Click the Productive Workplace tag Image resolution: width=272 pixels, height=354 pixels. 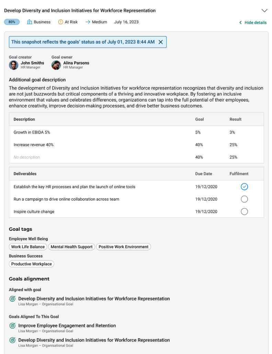pos(31,264)
